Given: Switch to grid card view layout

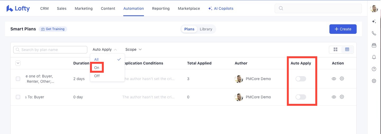Looking at the screenshot, I should tap(335, 50).
